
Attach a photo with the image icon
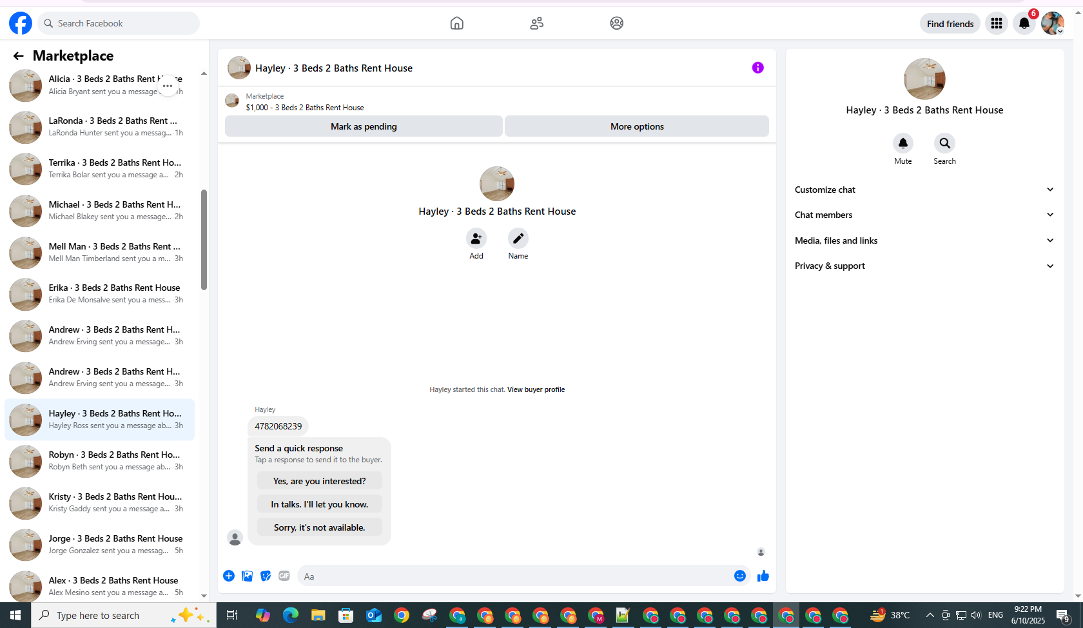[x=247, y=576]
